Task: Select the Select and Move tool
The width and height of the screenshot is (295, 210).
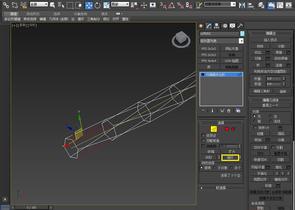Action: pos(88,5)
